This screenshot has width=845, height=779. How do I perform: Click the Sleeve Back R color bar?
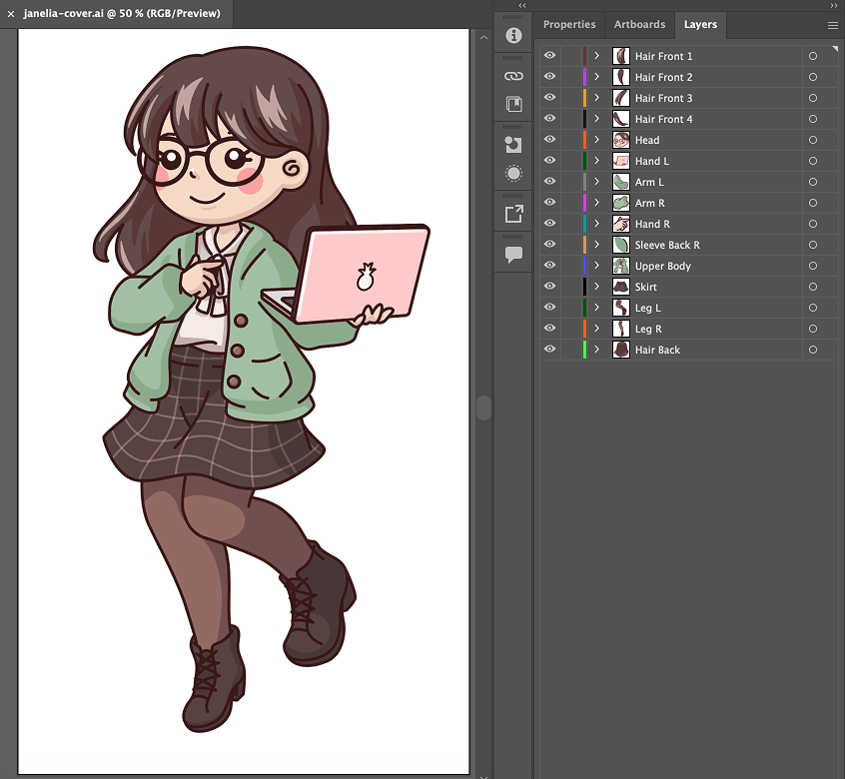tap(584, 245)
